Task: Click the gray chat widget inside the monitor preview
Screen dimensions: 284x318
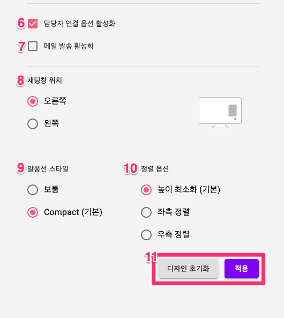Action: [233, 110]
